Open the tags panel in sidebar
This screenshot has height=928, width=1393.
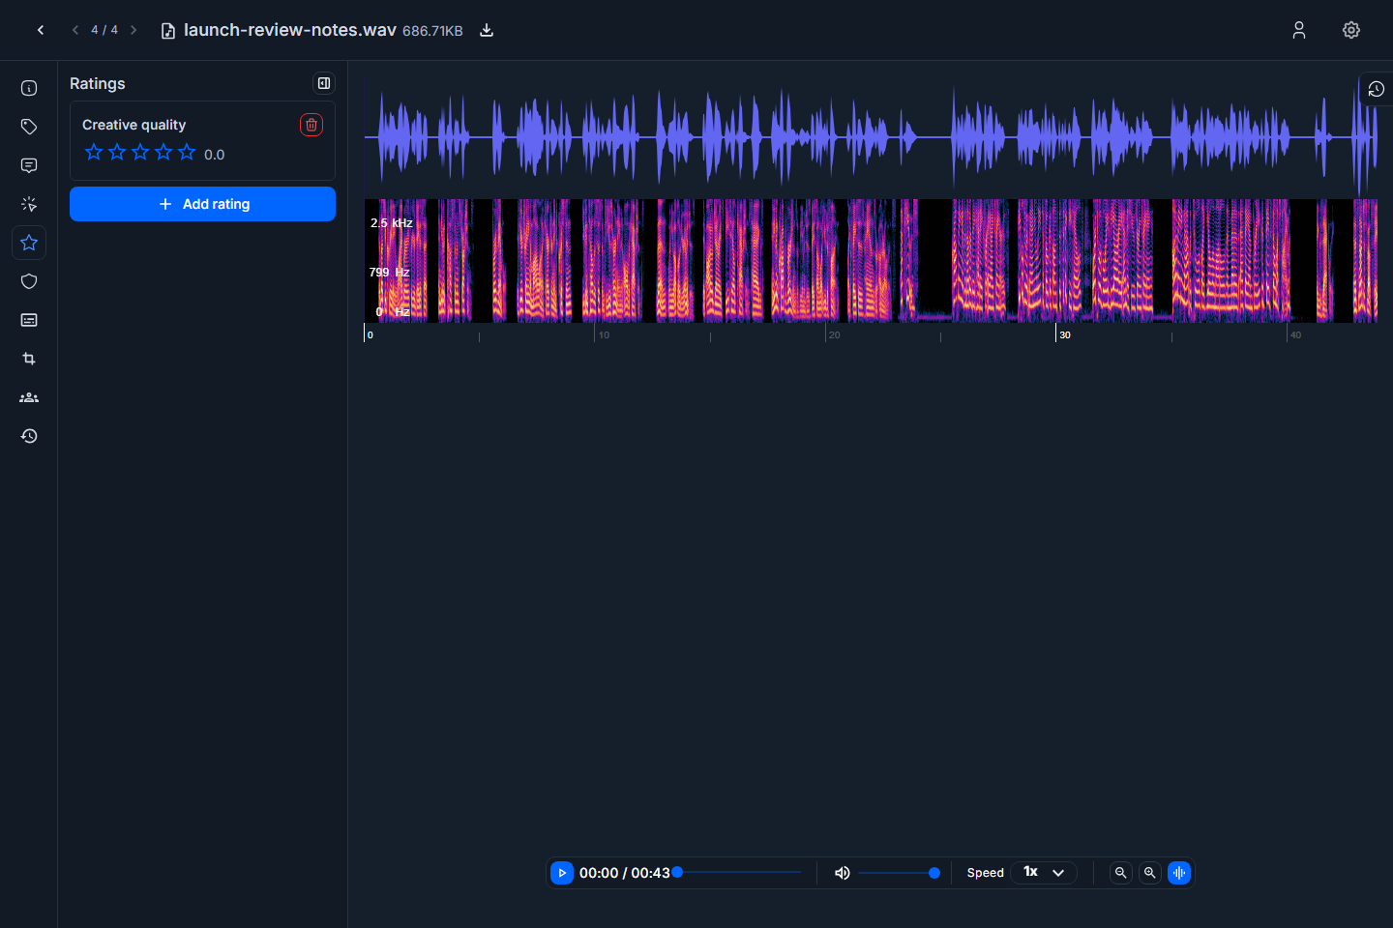click(29, 127)
